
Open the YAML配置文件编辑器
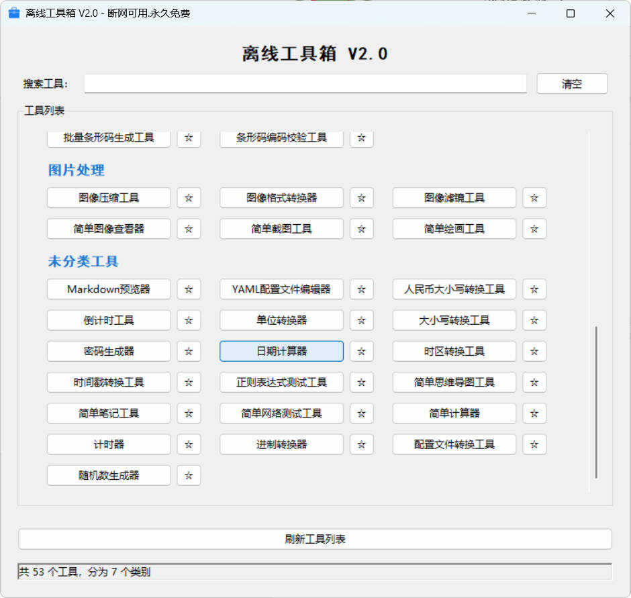(281, 289)
